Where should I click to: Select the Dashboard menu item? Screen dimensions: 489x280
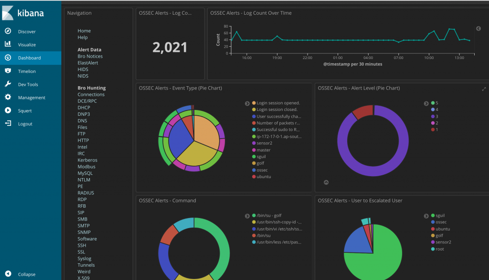click(x=30, y=58)
